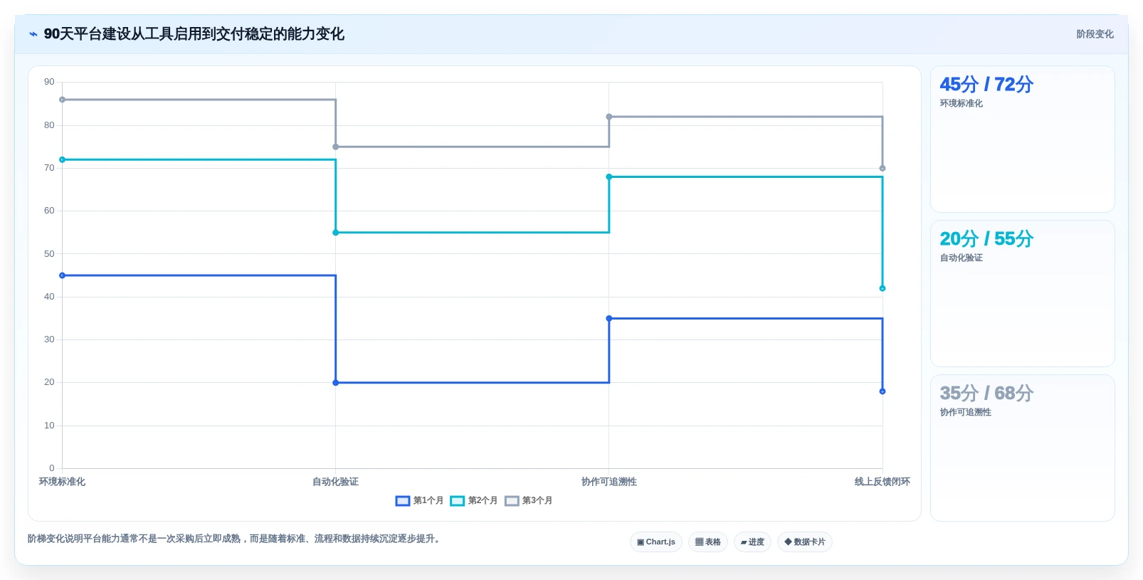Click the 第1个月 point at 协作可追溯性 (35)

(x=609, y=318)
